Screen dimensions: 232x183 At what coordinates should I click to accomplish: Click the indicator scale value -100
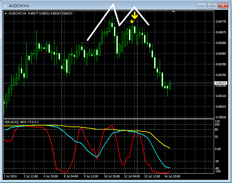click(218, 171)
